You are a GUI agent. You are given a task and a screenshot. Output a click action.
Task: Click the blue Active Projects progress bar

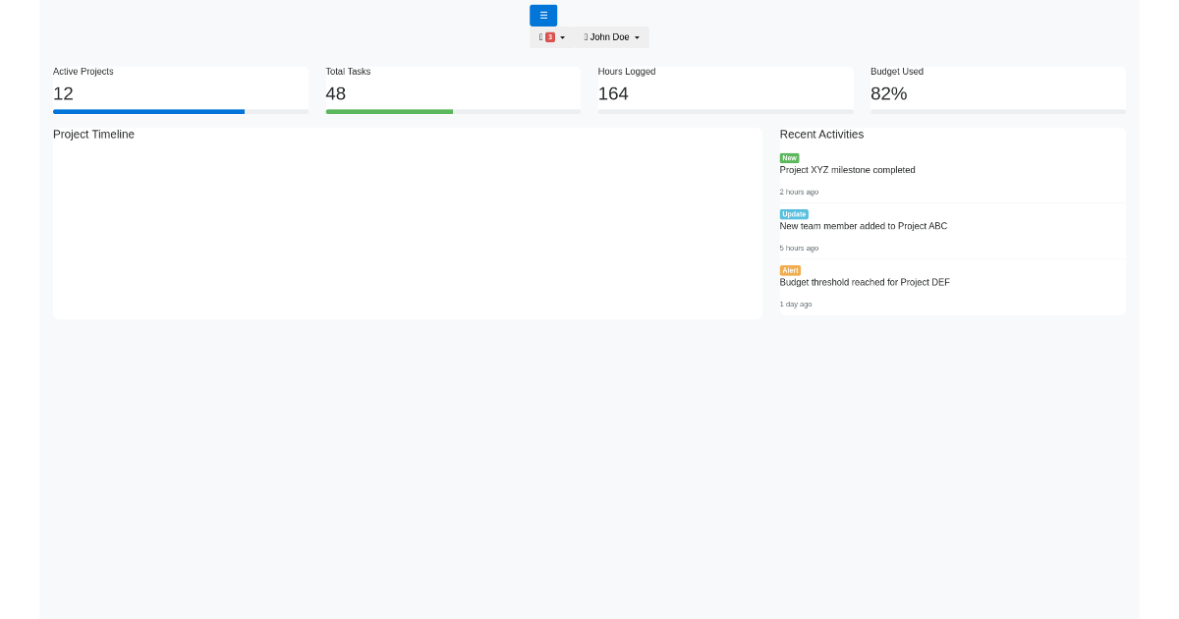tap(148, 111)
